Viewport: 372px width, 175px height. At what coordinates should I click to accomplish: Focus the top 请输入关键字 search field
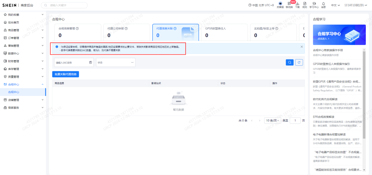(64, 5)
